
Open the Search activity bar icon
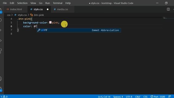tap(1, 20)
